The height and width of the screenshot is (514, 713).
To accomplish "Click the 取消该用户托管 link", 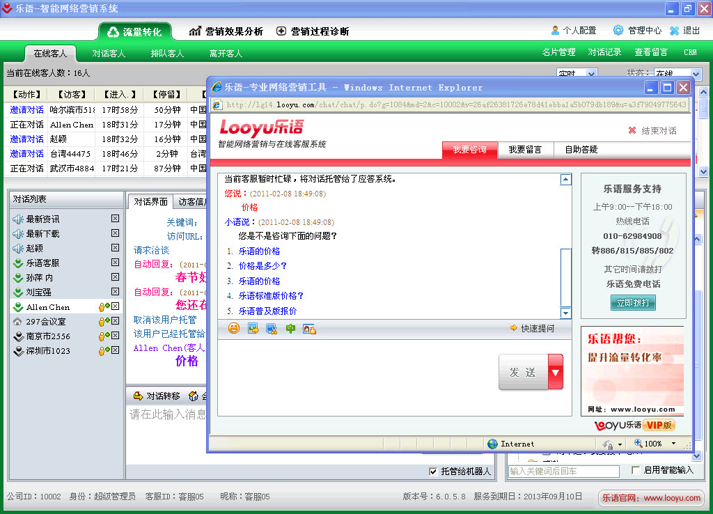I will click(x=165, y=320).
